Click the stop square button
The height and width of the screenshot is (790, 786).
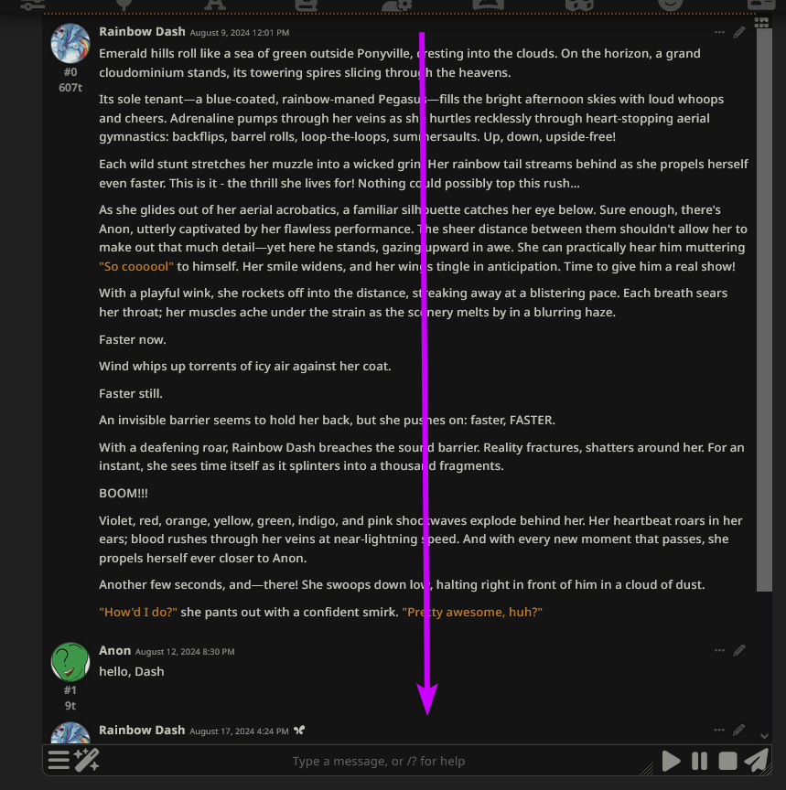pyautogui.click(x=727, y=761)
